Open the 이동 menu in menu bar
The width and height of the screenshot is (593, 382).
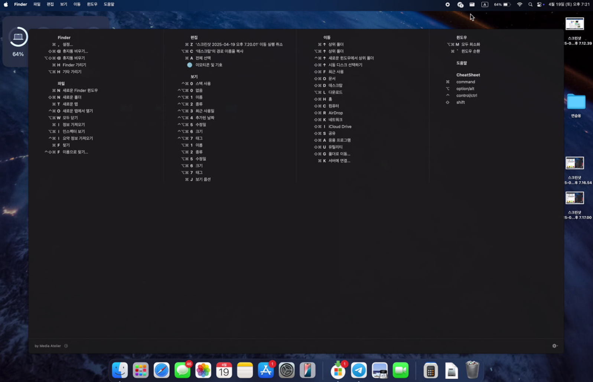pos(77,4)
